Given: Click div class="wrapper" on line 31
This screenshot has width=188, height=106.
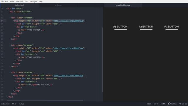Looking at the screenshot, I should point(23,72).
